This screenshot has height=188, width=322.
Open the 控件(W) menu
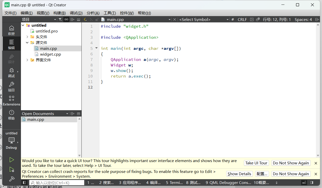127,13
